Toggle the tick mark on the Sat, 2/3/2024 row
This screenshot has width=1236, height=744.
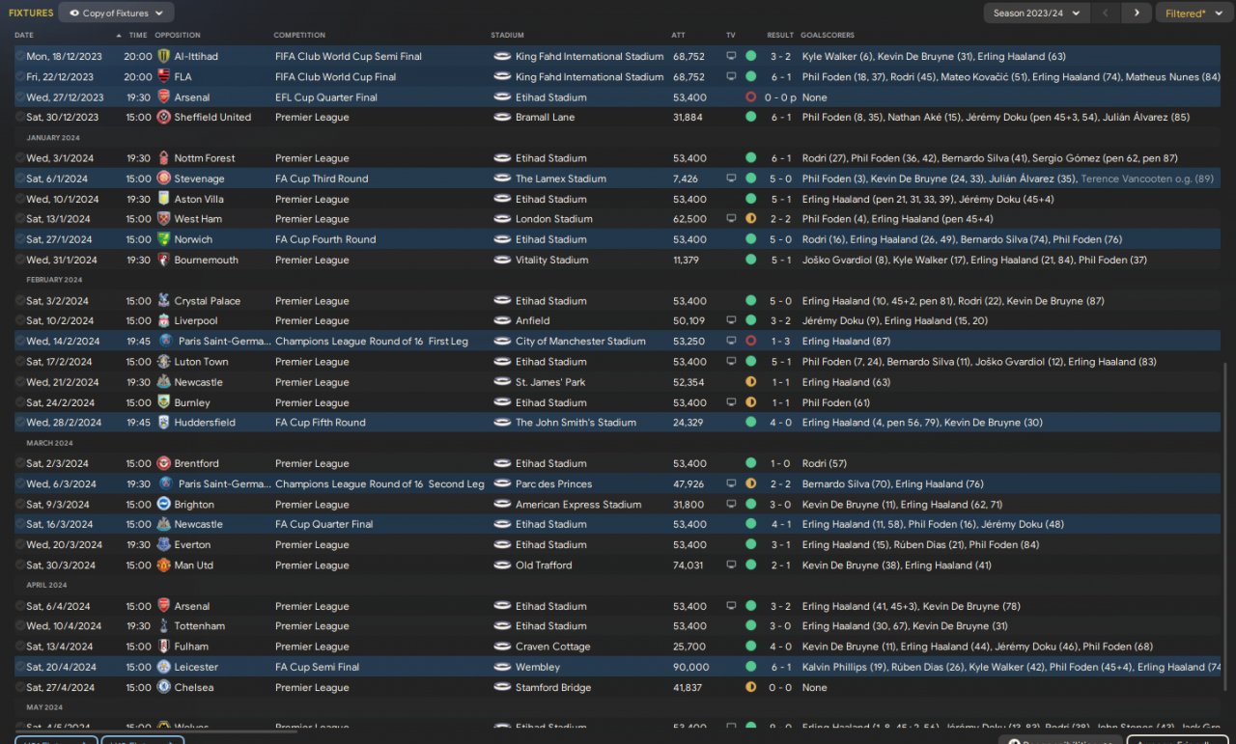pyautogui.click(x=19, y=463)
